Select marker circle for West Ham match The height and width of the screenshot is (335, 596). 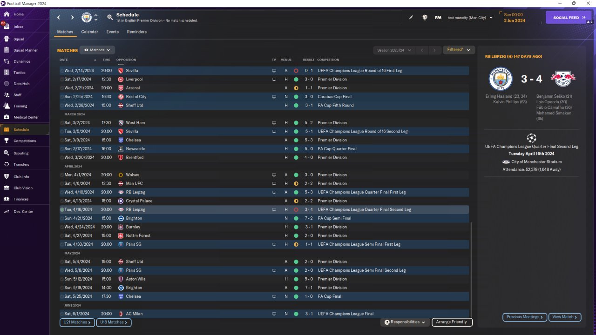[x=62, y=123]
